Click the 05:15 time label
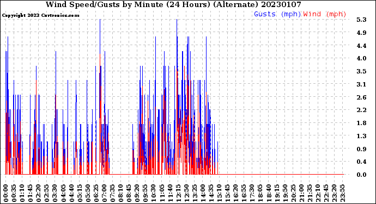The width and height of the screenshot is (376, 204). pos(80,193)
